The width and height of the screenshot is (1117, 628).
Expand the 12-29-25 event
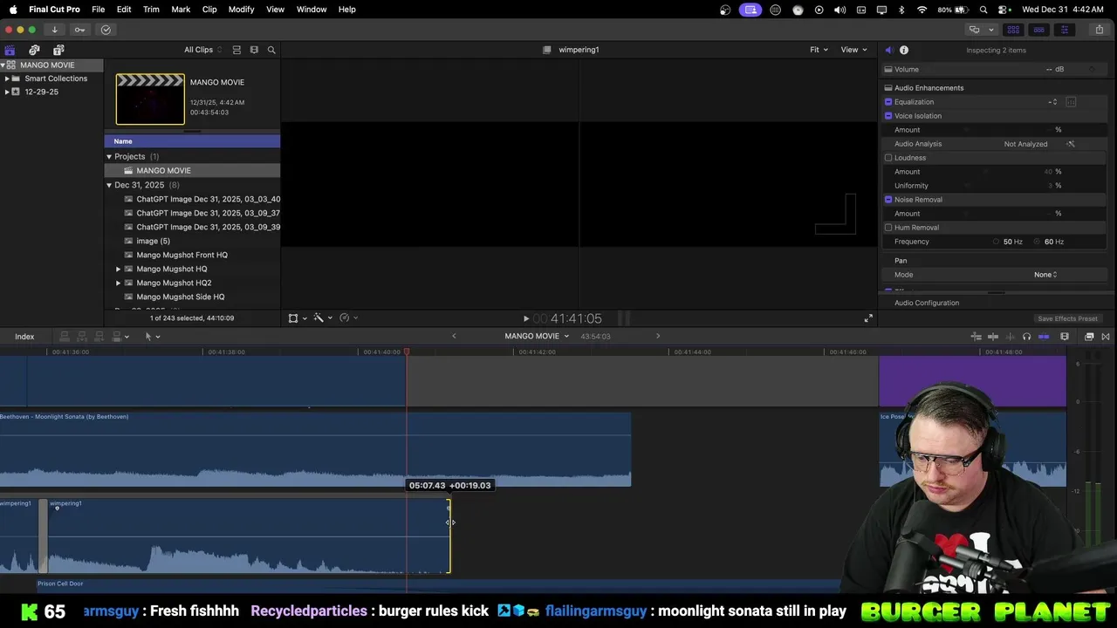[x=7, y=92]
